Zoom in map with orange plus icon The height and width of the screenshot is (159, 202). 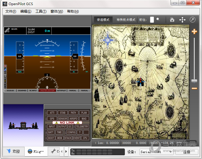point(194,31)
